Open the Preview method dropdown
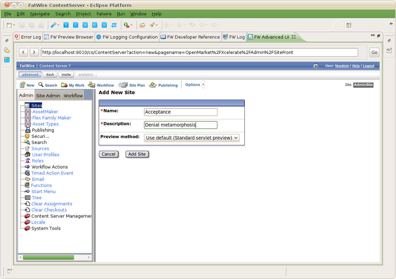Screen dimensions: 396x279 [x=192, y=138]
